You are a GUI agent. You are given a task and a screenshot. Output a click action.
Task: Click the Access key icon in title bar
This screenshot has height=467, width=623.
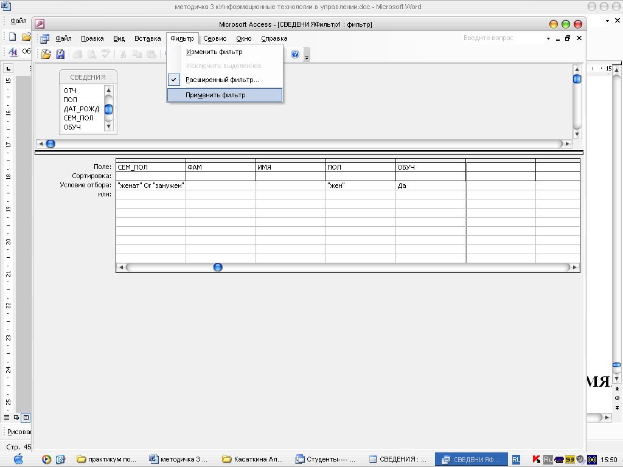pos(40,24)
